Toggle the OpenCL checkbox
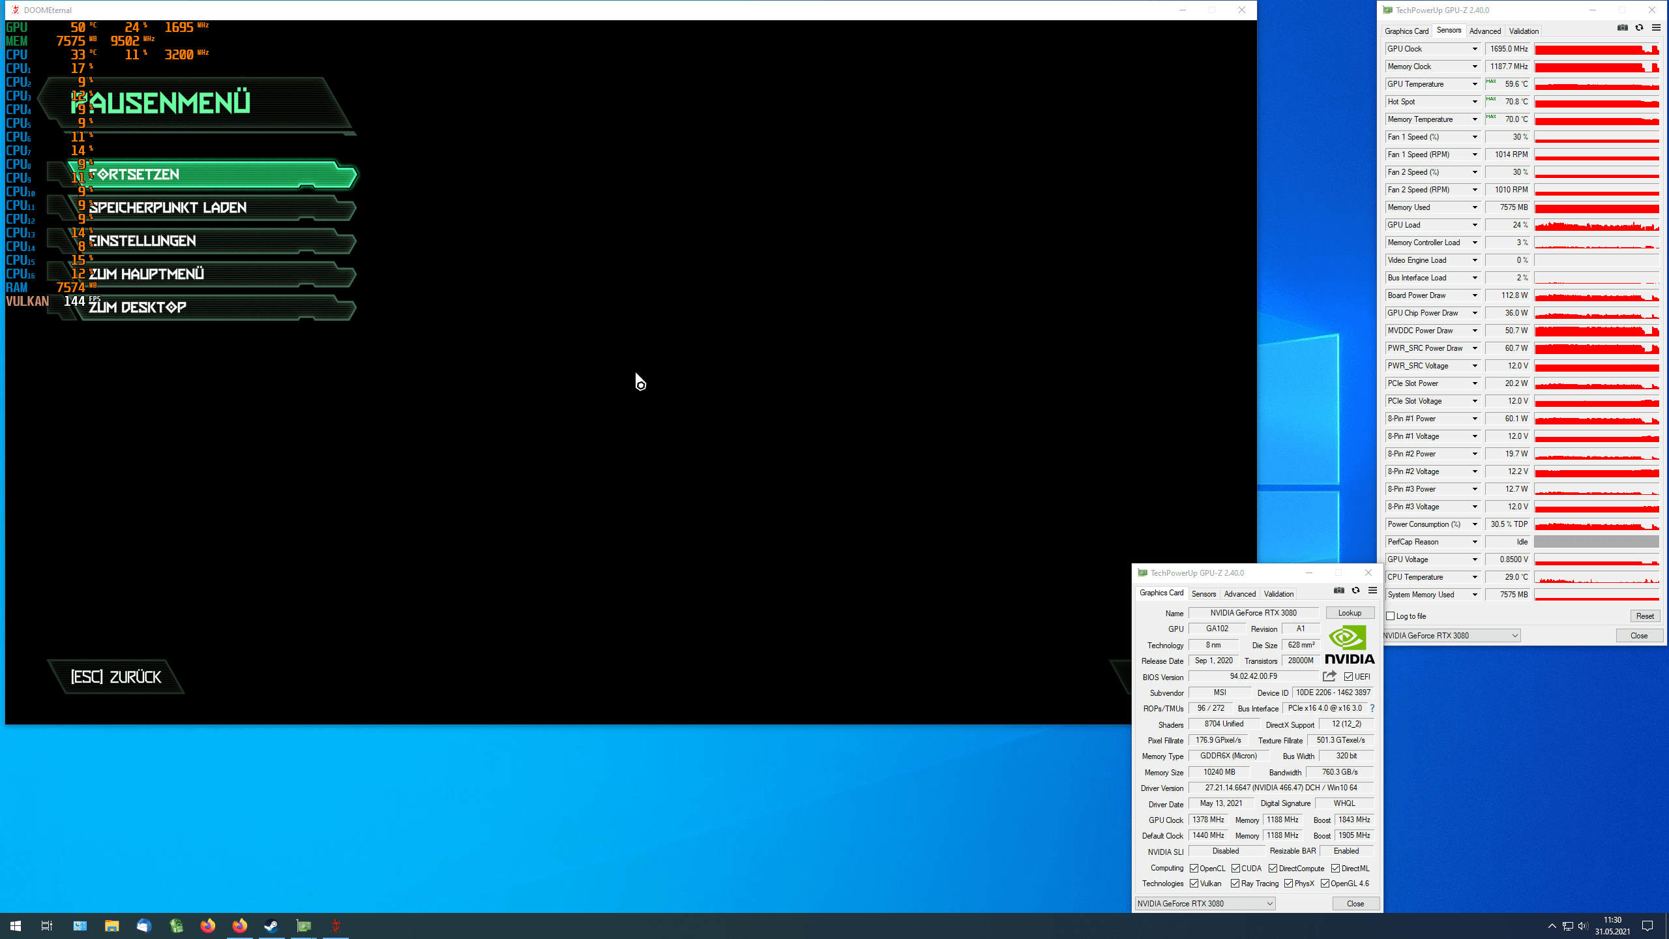 [x=1194, y=869]
